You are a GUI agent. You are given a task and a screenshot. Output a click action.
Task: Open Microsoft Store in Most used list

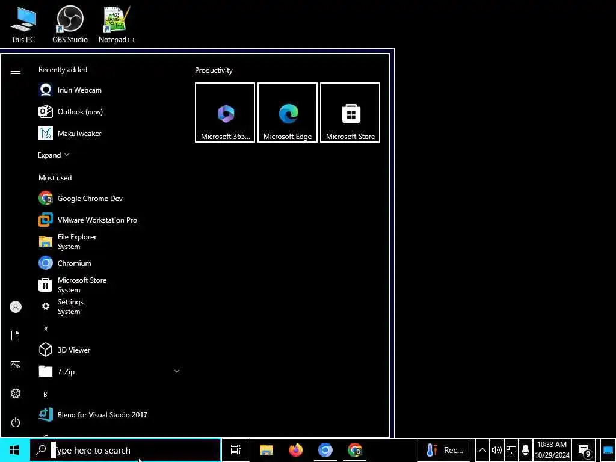tap(109, 285)
